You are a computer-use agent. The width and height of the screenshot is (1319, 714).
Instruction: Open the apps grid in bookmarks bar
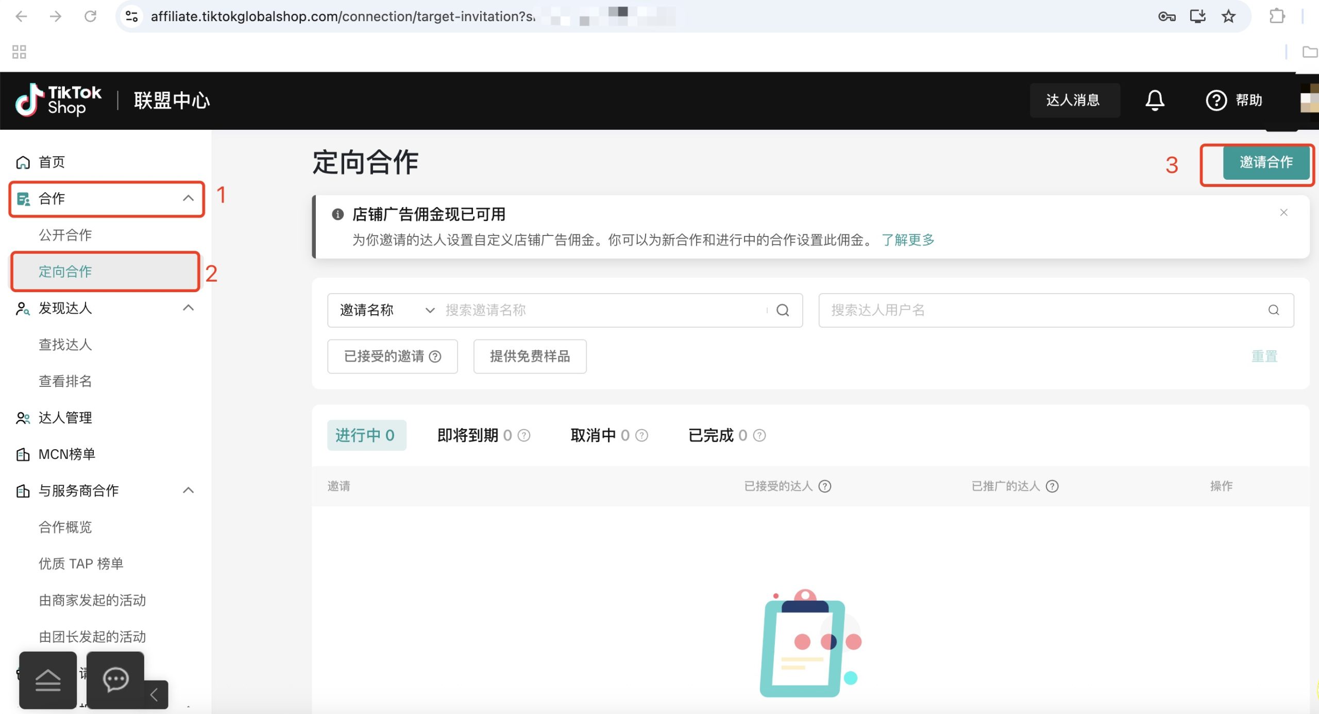coord(19,52)
